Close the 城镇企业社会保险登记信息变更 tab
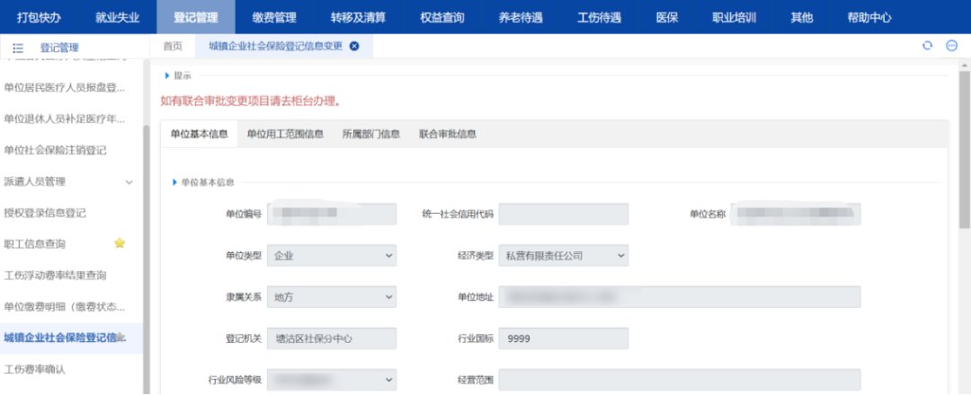Image resolution: width=971 pixels, height=395 pixels. coord(354,47)
